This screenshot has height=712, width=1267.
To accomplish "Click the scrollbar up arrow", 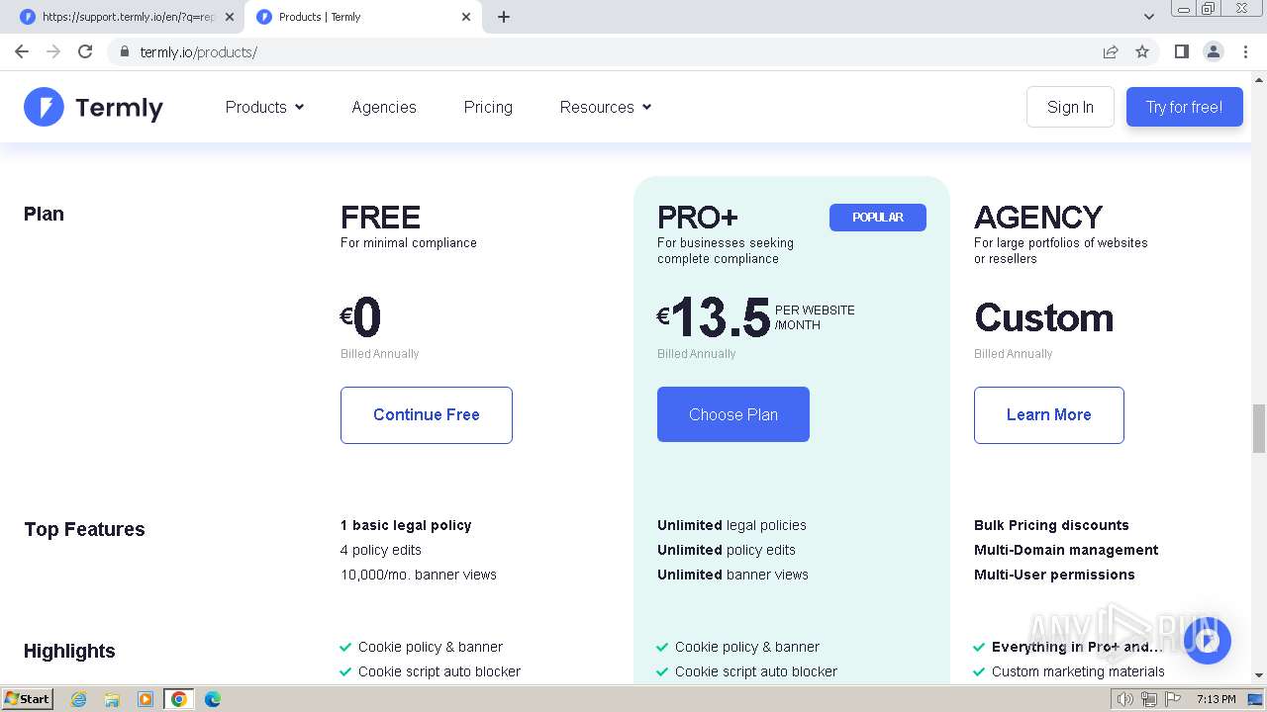I will 1259,79.
